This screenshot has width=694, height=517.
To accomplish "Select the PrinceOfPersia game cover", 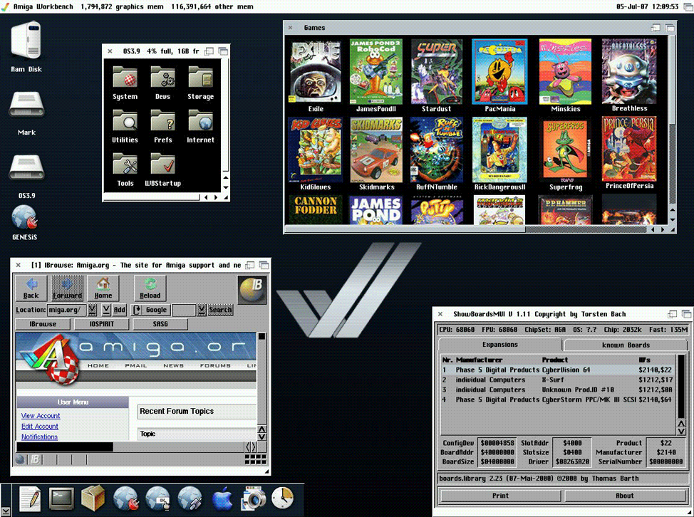I will (629, 149).
